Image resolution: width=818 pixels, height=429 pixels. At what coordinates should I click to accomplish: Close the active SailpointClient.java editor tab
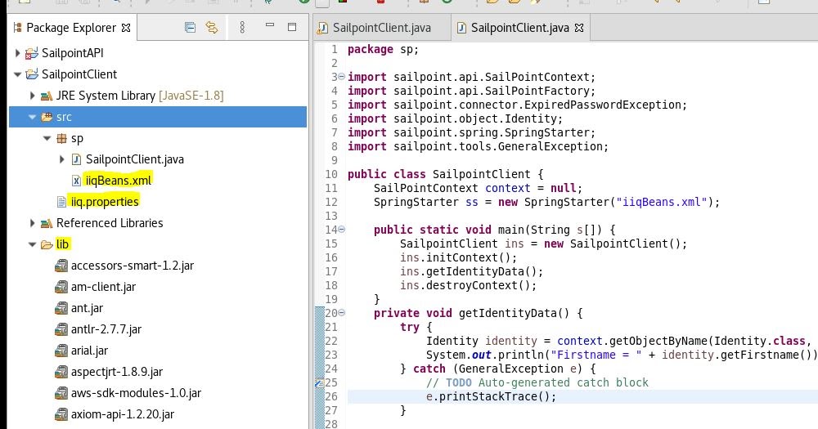pos(579,28)
